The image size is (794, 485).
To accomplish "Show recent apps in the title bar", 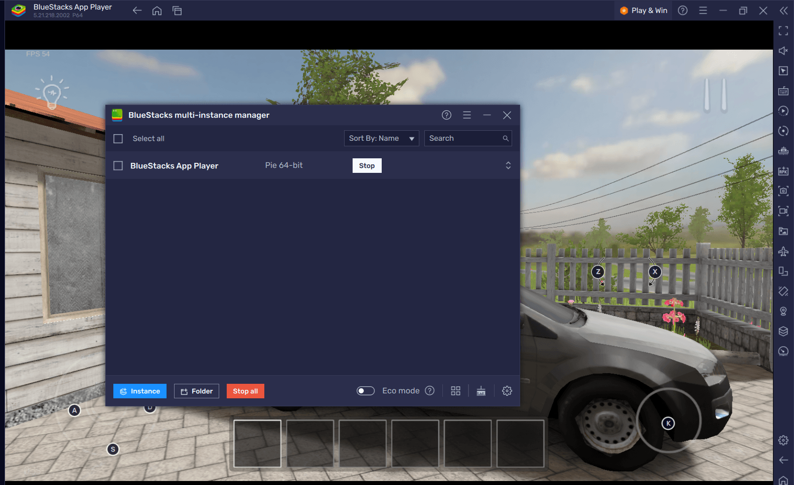I will [177, 11].
